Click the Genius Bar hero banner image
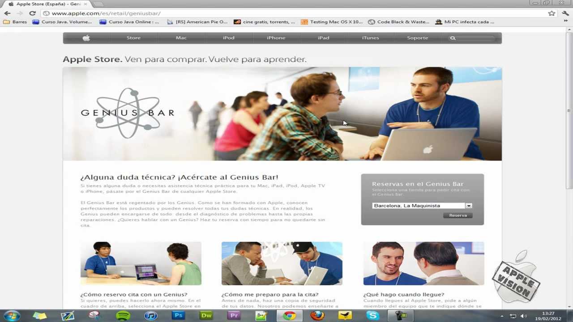Screen dimensions: 573x322 tap(282, 114)
